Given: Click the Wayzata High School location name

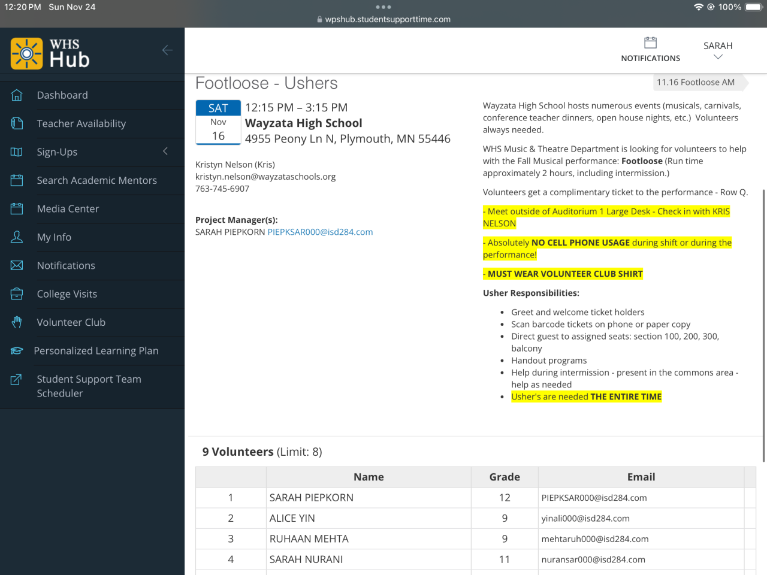Looking at the screenshot, I should (304, 123).
